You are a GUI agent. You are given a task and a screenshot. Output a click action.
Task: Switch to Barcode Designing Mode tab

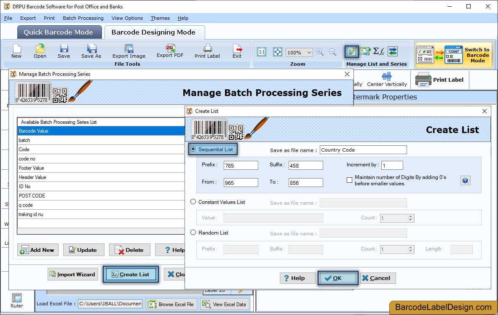pyautogui.click(x=155, y=32)
